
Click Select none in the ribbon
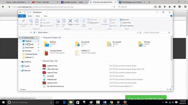tap(125, 23)
